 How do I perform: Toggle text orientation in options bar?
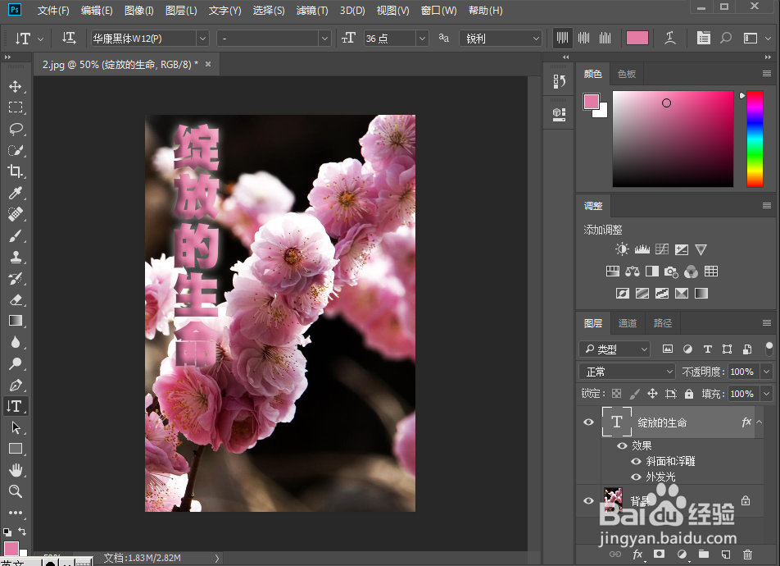pyautogui.click(x=69, y=38)
